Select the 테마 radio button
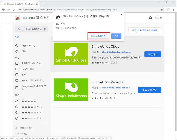 [x=17, y=51]
